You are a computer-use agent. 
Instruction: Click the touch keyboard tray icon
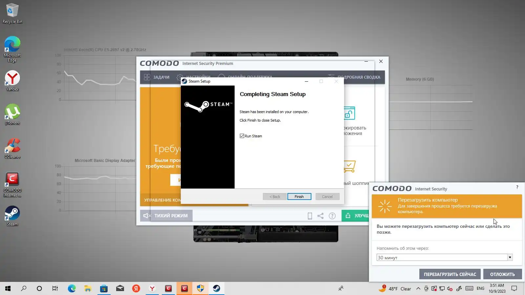coord(469,288)
